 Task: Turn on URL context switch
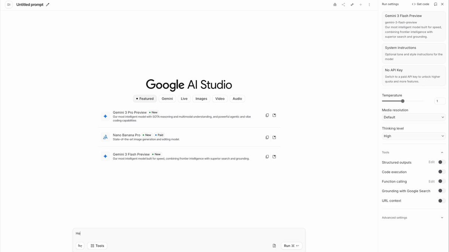click(442, 200)
